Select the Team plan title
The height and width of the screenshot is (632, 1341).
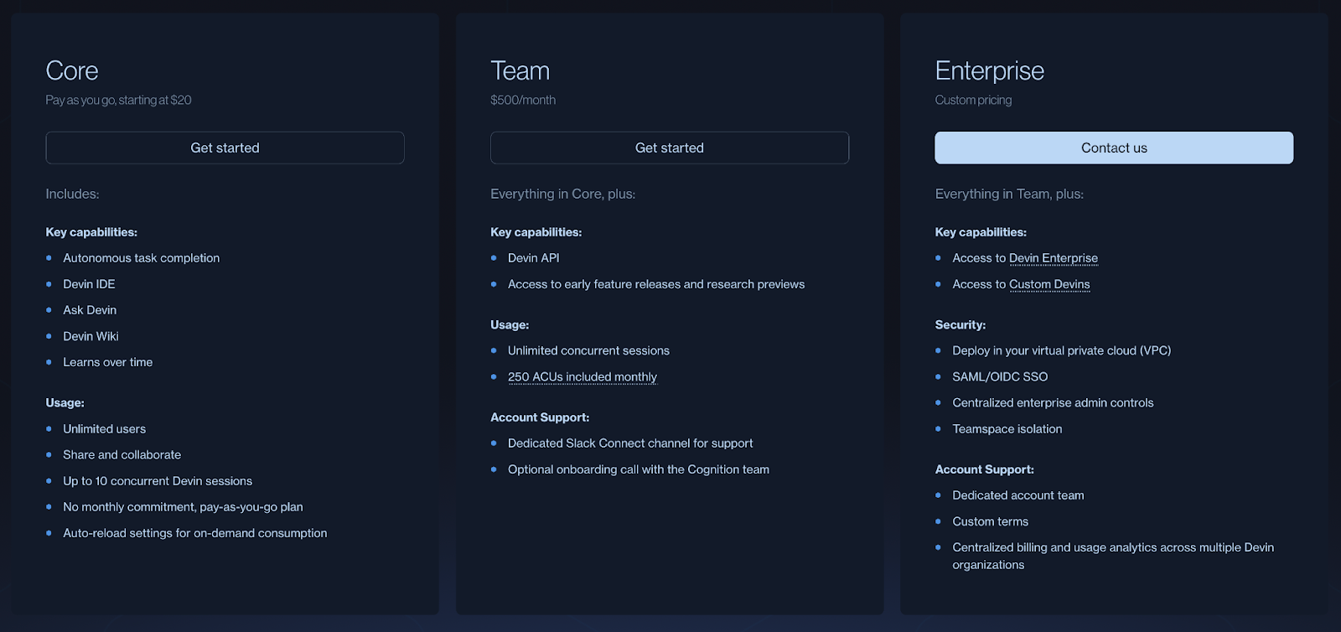[x=520, y=70]
